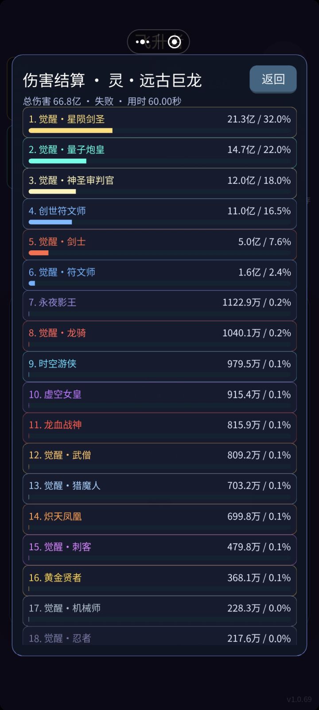
Task: Select the 觉醒·星陨剑圣 damage row
Action: (159, 122)
